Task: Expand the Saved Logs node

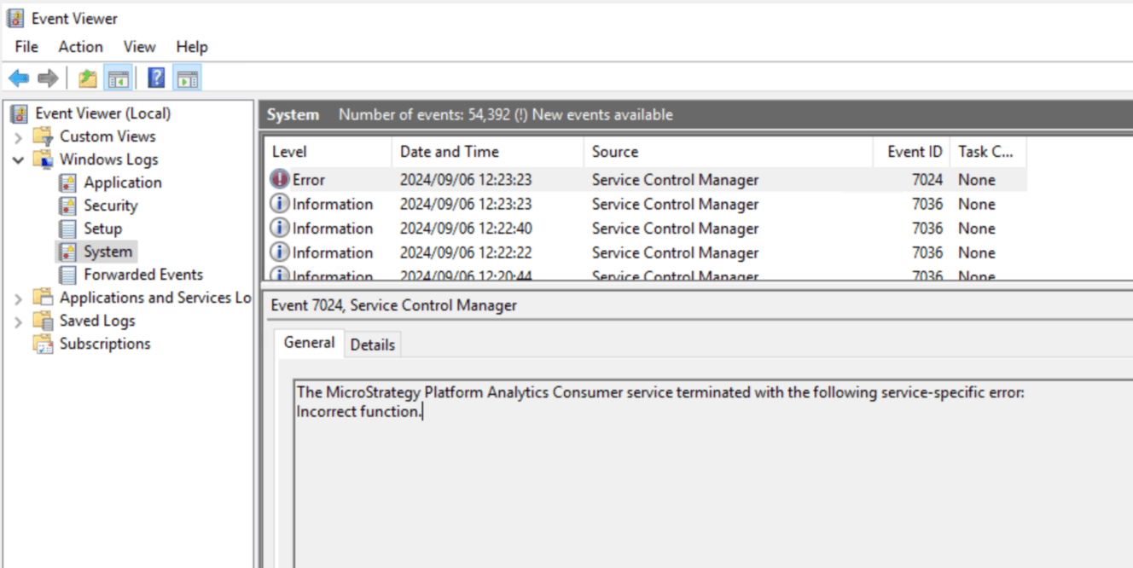Action: pos(19,321)
